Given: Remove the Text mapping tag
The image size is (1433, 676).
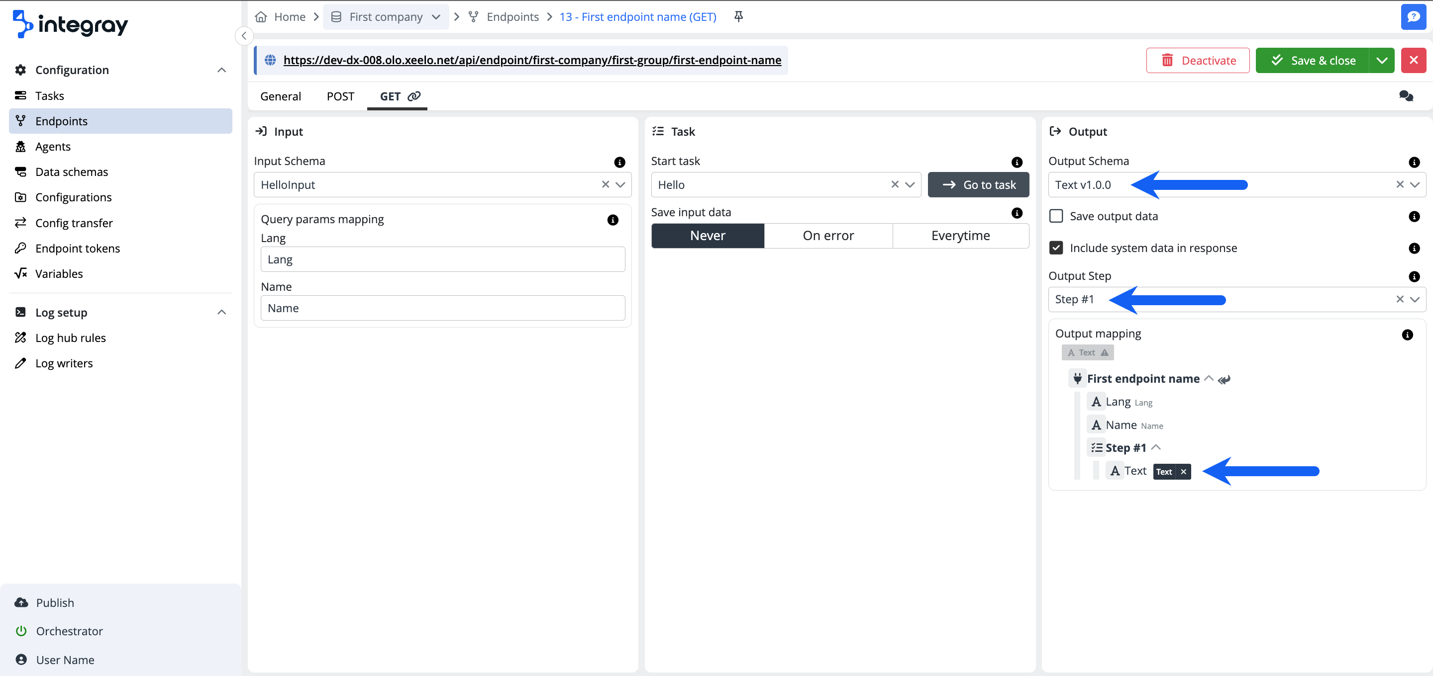Looking at the screenshot, I should (x=1183, y=472).
